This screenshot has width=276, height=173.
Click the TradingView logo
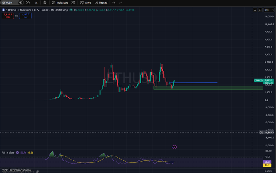pos(17,170)
